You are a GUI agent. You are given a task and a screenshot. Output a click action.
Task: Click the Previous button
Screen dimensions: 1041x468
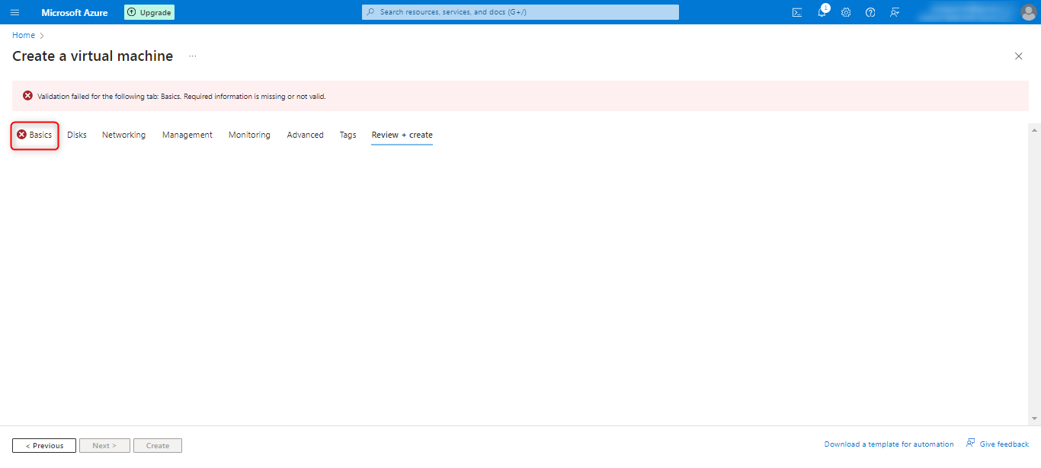point(44,446)
